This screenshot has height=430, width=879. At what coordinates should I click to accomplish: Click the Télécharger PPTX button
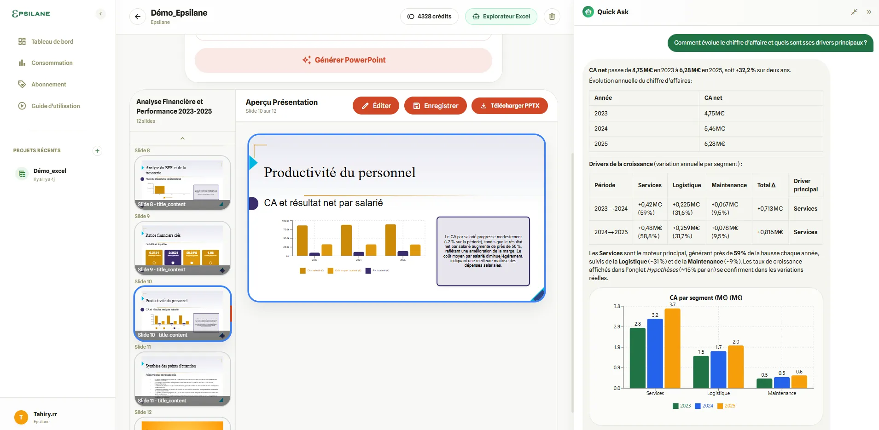510,105
